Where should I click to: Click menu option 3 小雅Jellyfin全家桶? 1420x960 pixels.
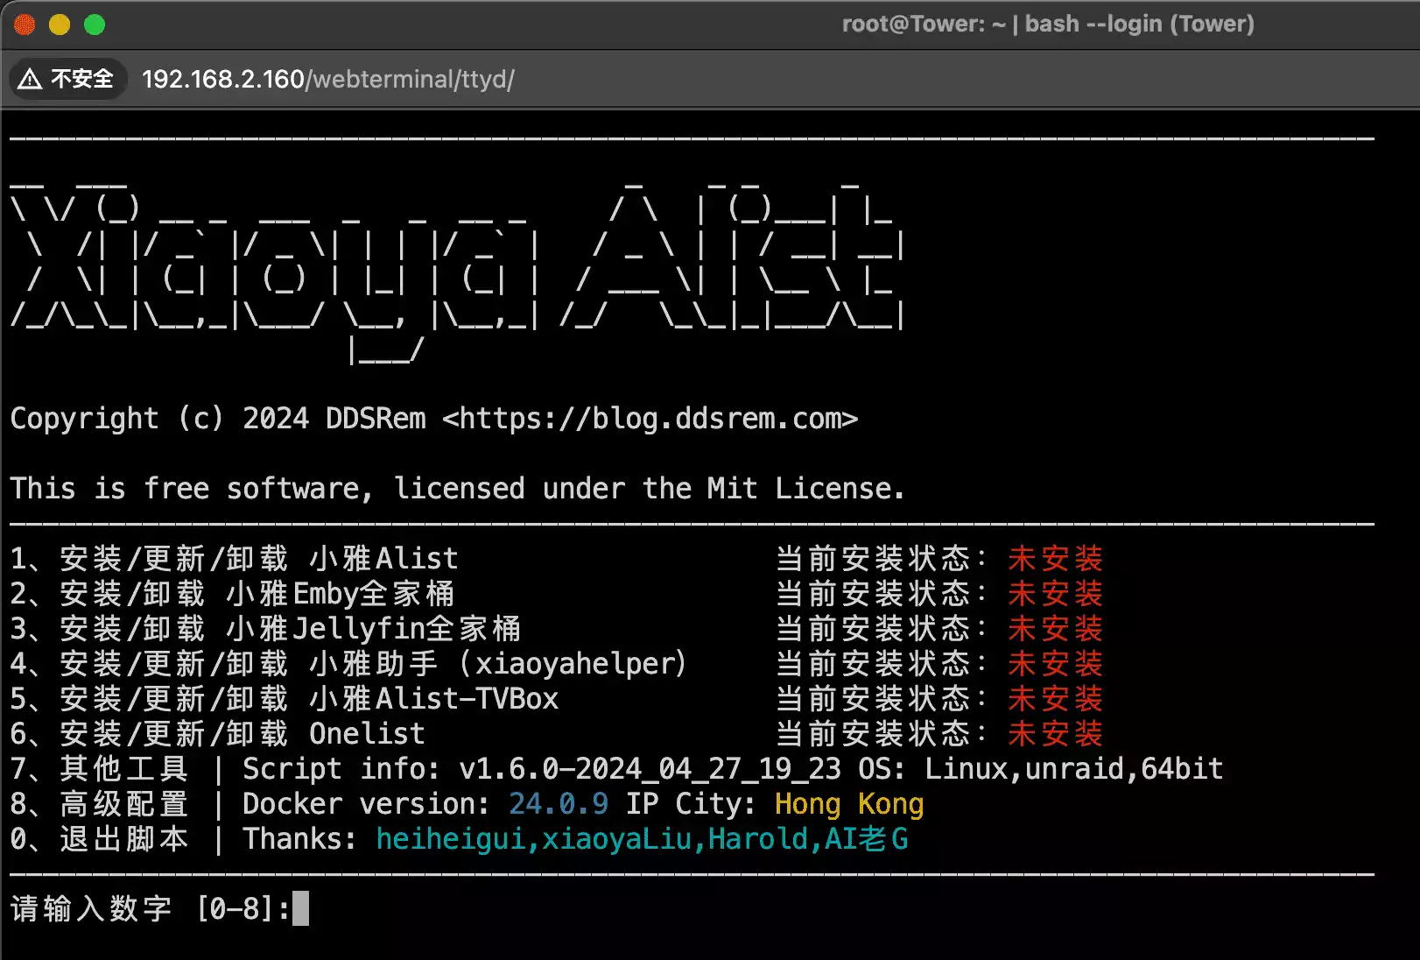pos(265,629)
